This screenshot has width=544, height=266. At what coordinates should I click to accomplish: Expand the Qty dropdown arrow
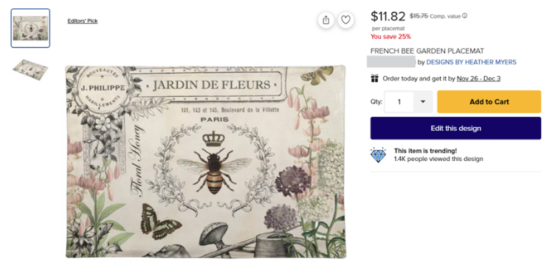click(x=423, y=102)
